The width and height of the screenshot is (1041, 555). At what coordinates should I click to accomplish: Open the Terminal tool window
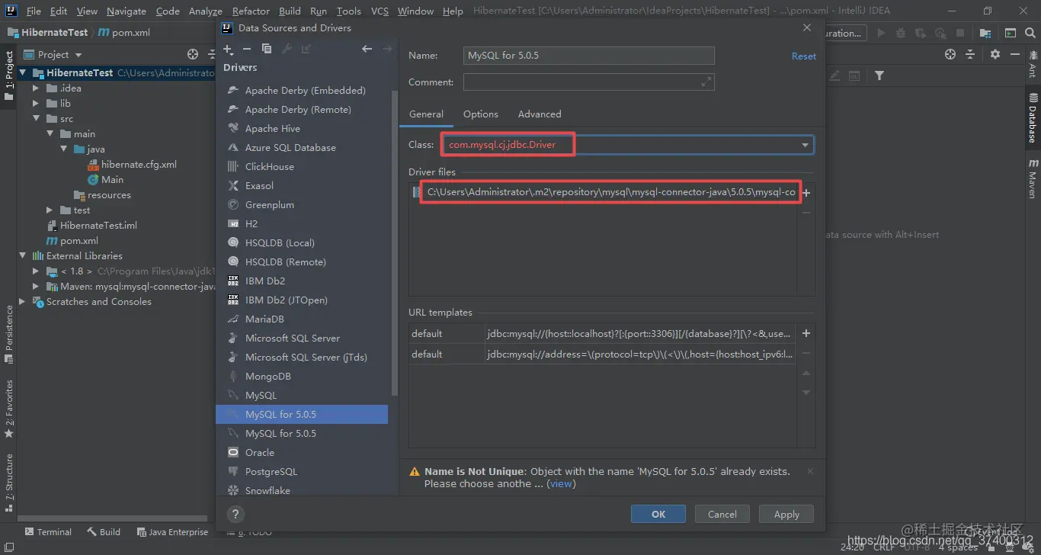pos(48,532)
